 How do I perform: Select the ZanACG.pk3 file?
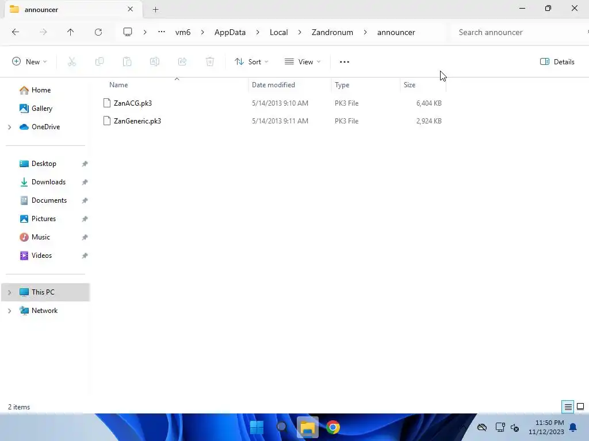pyautogui.click(x=133, y=103)
